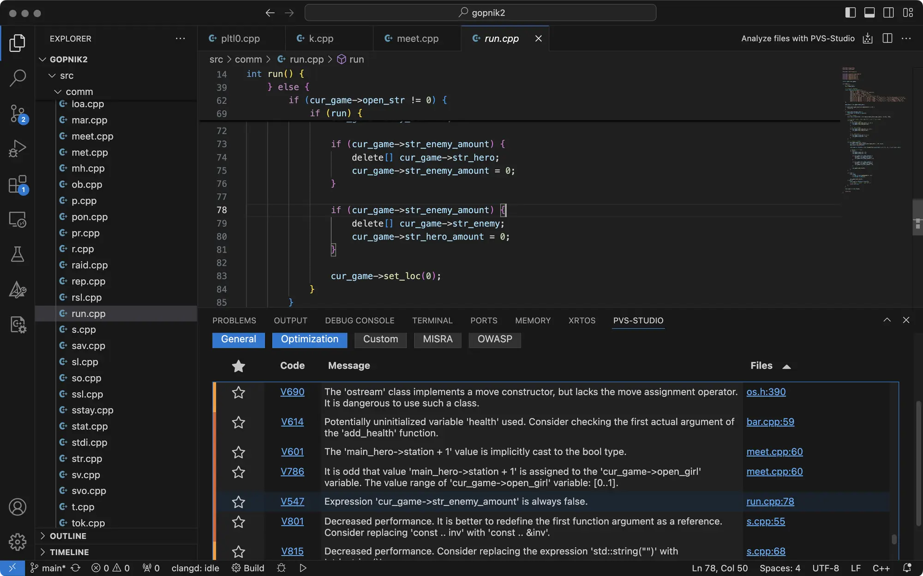Image resolution: width=923 pixels, height=576 pixels.
Task: Toggle primary side bar layout button
Action: [x=850, y=12]
